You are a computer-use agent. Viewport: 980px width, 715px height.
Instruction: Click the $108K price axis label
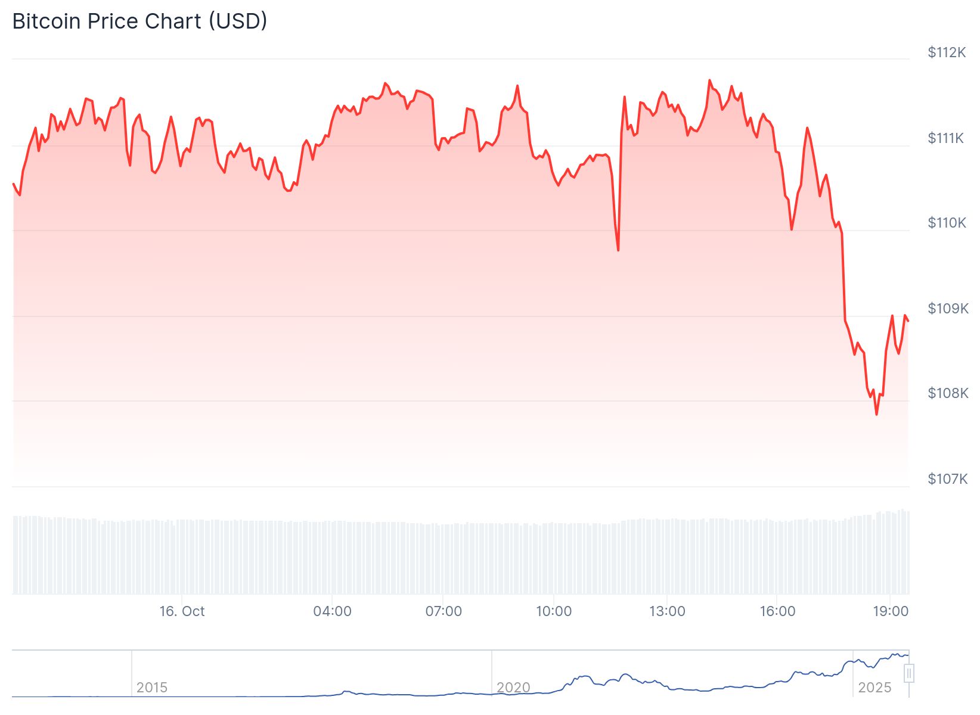coord(948,393)
